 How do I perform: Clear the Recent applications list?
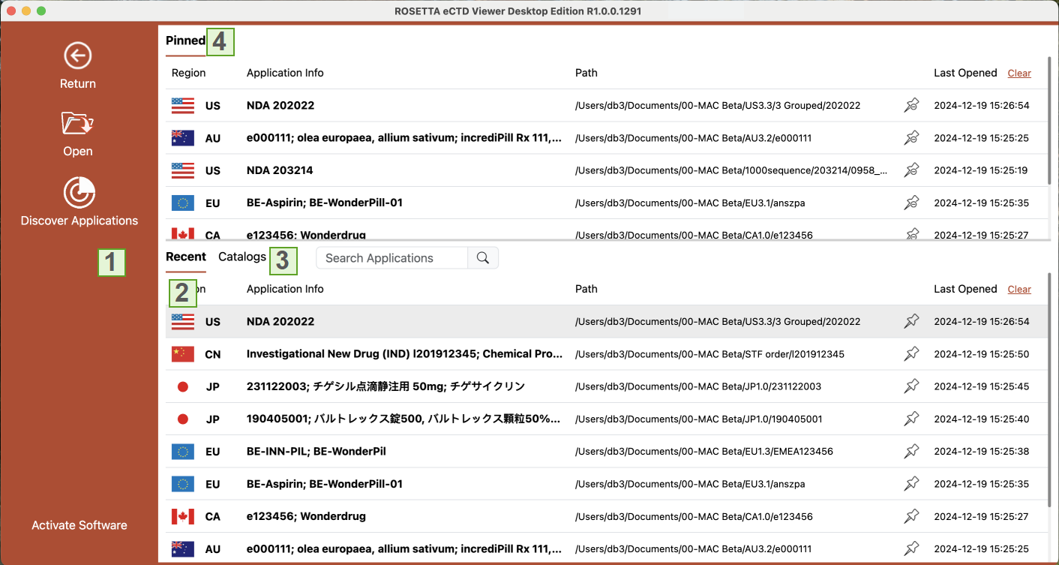1019,290
